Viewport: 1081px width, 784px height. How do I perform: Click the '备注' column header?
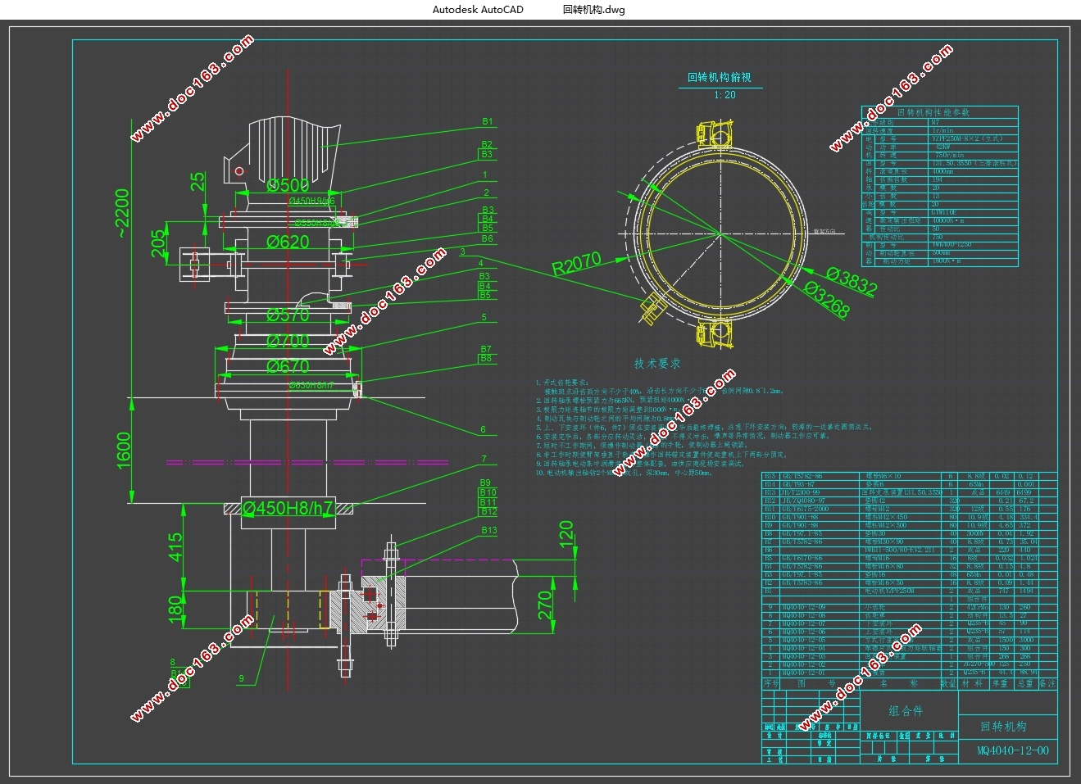(x=1047, y=683)
